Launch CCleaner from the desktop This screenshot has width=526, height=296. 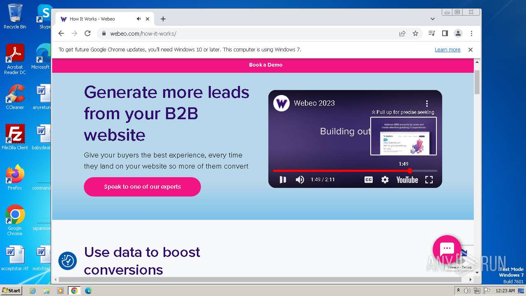tap(15, 97)
